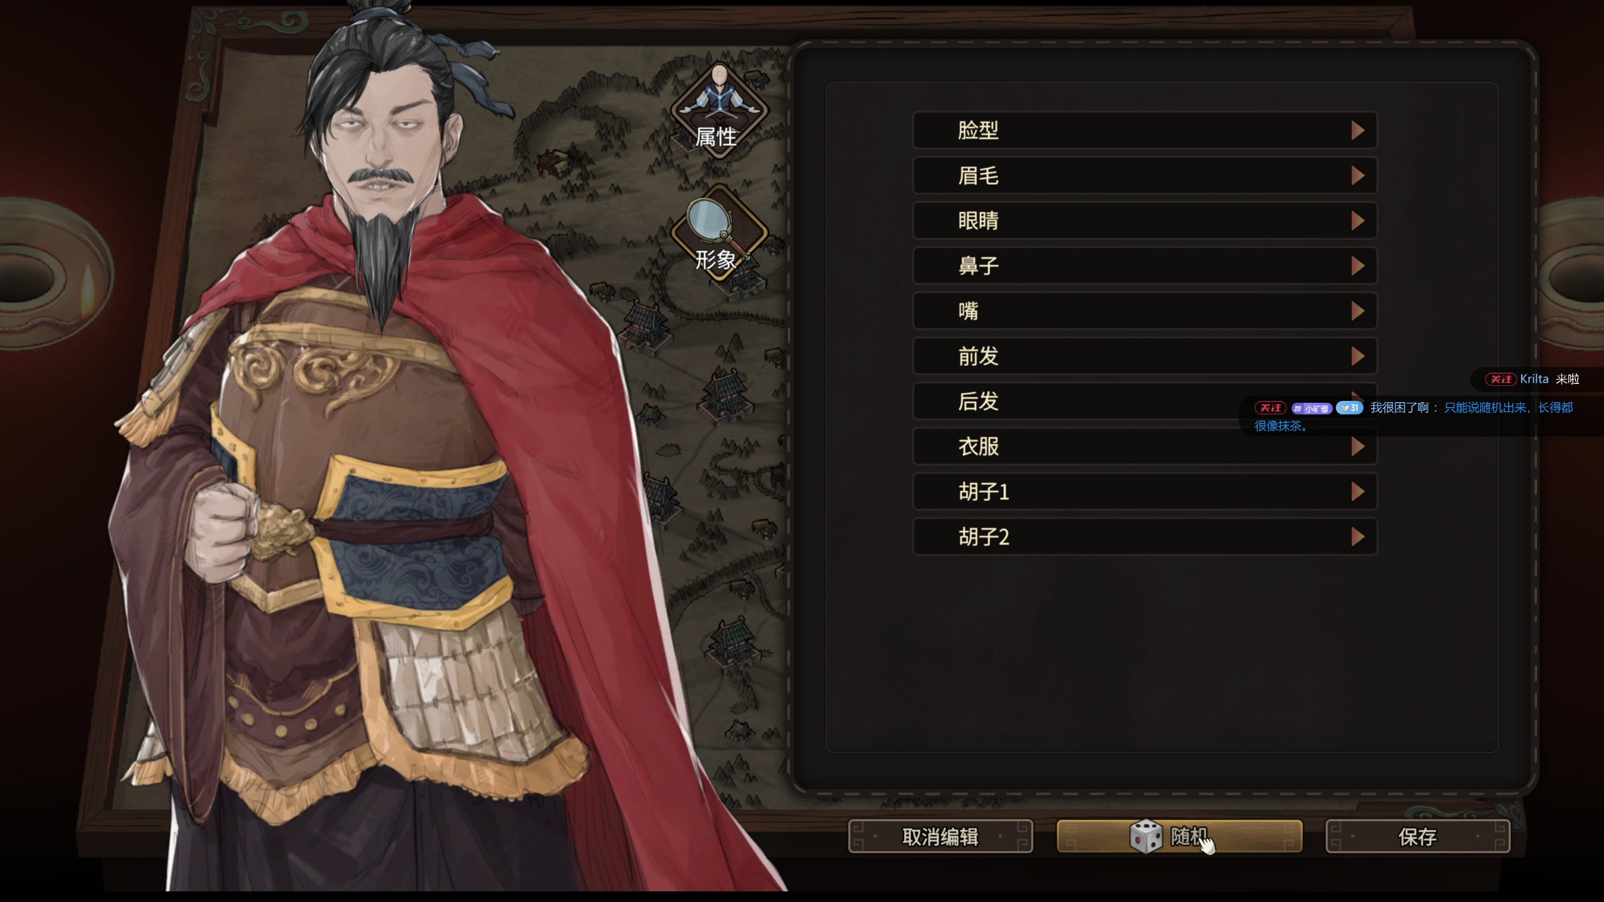Click the arrow on 鼻子 row
The image size is (1604, 902).
pyautogui.click(x=1357, y=266)
